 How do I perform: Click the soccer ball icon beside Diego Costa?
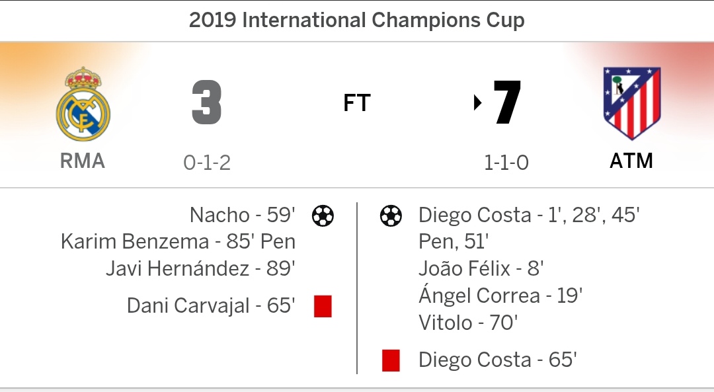[x=391, y=216]
